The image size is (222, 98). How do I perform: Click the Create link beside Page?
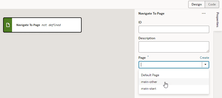(x=204, y=58)
